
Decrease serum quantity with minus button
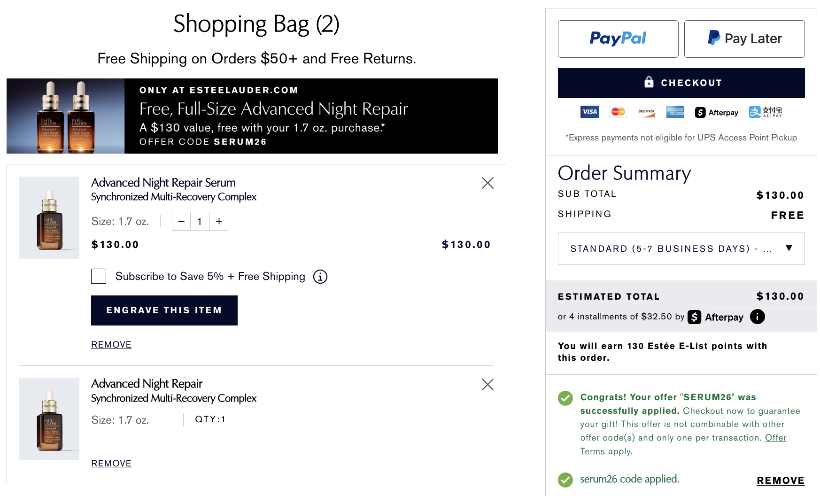(181, 221)
